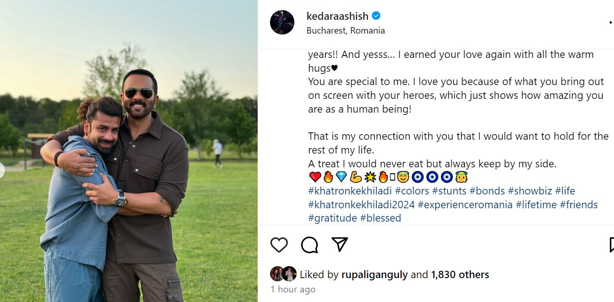Image resolution: width=614 pixels, height=302 pixels.
Task: Share the post using the paper plane icon
Action: 339,245
